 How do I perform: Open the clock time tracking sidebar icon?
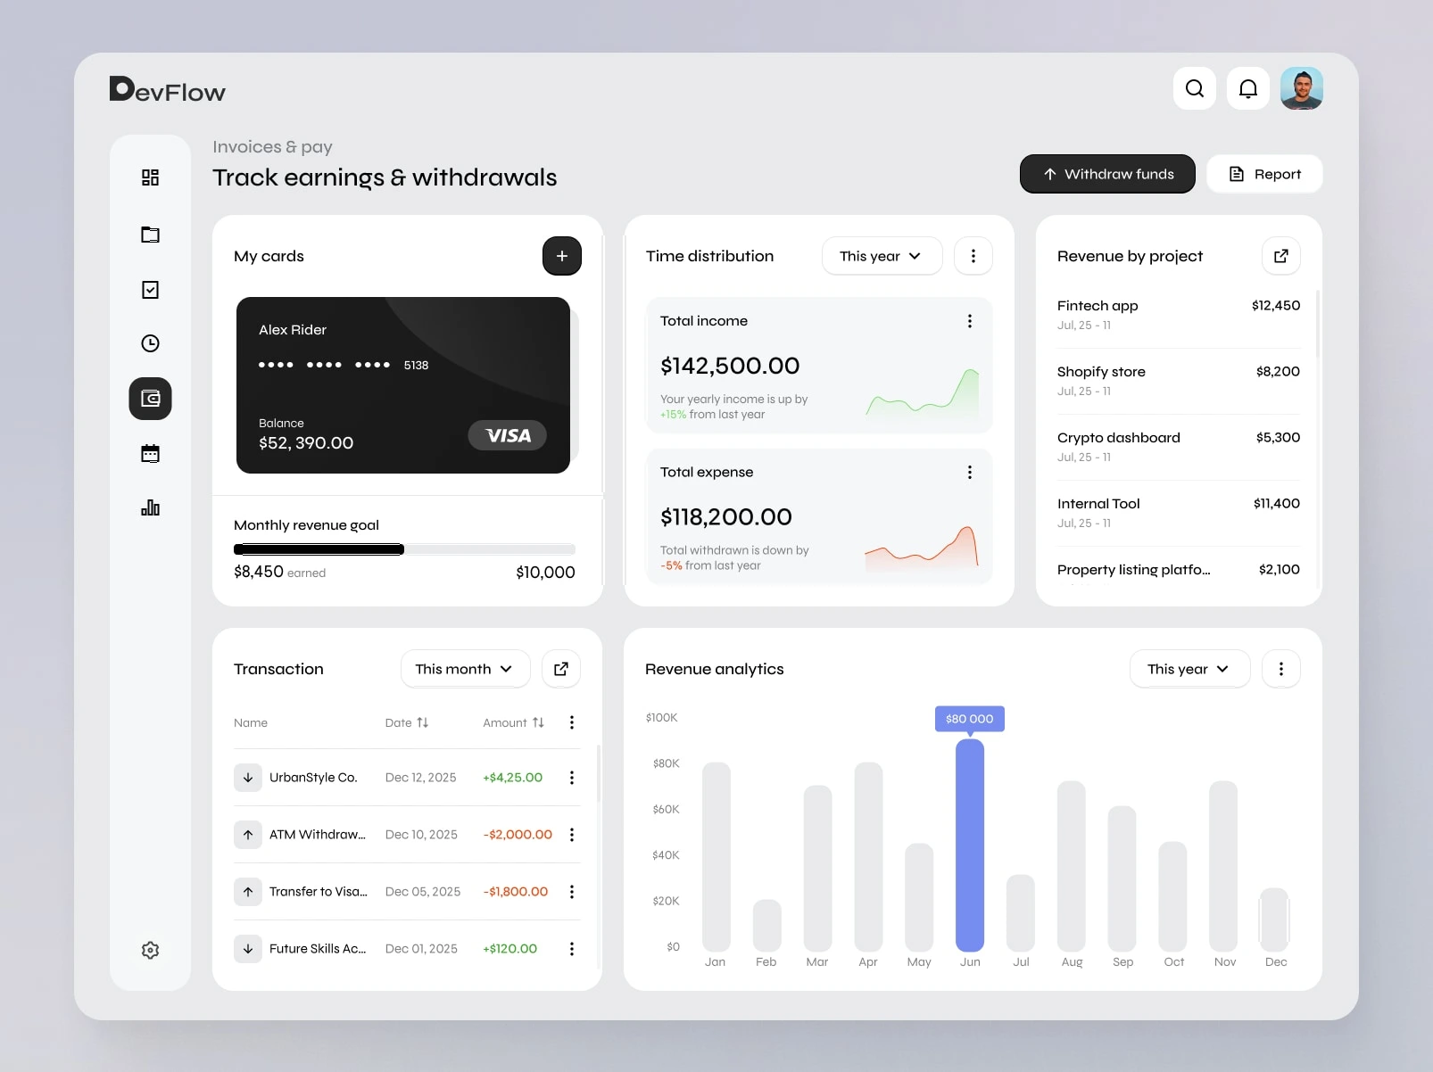[x=150, y=343]
